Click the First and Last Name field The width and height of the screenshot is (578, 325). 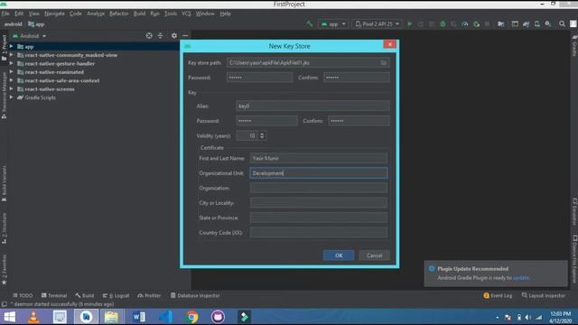point(319,158)
